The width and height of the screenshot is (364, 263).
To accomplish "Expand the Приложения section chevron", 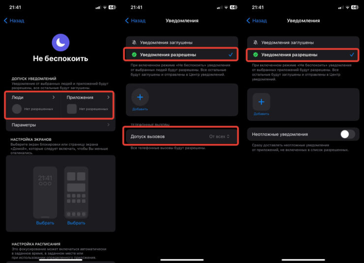I will coord(108,98).
